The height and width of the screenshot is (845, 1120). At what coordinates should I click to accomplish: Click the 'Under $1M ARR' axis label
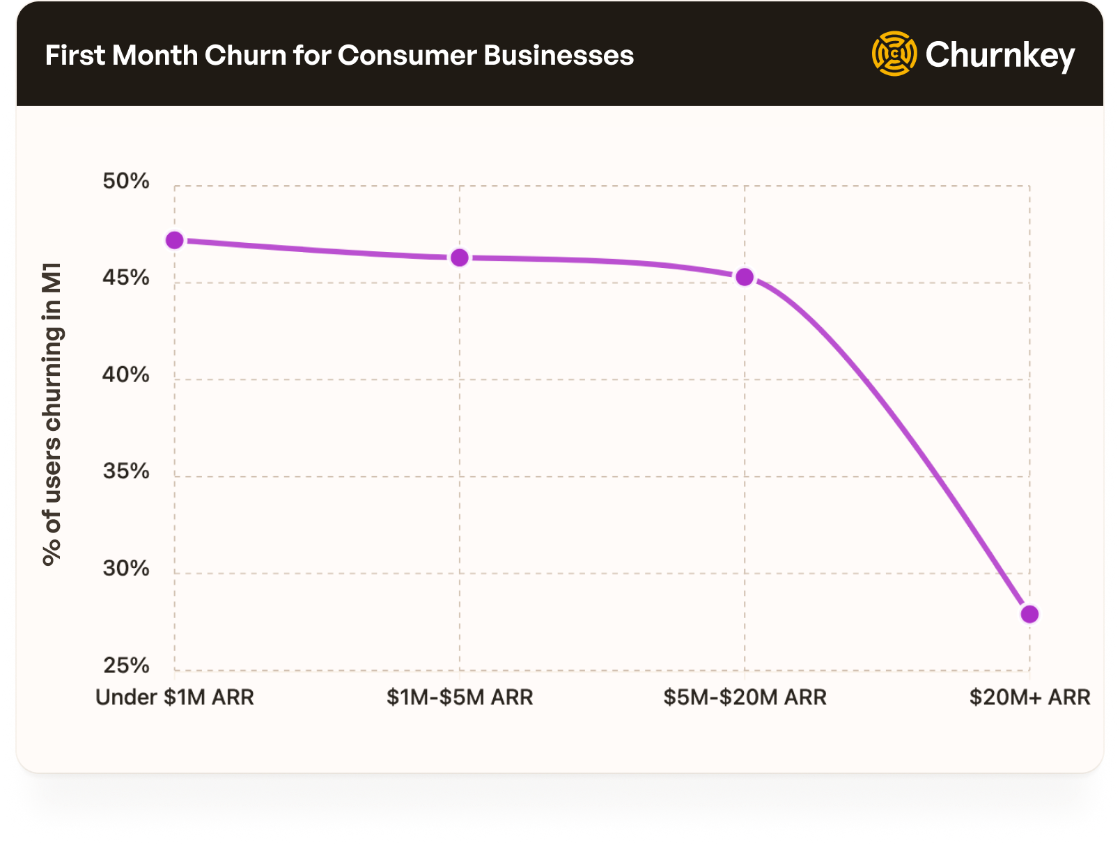(175, 697)
